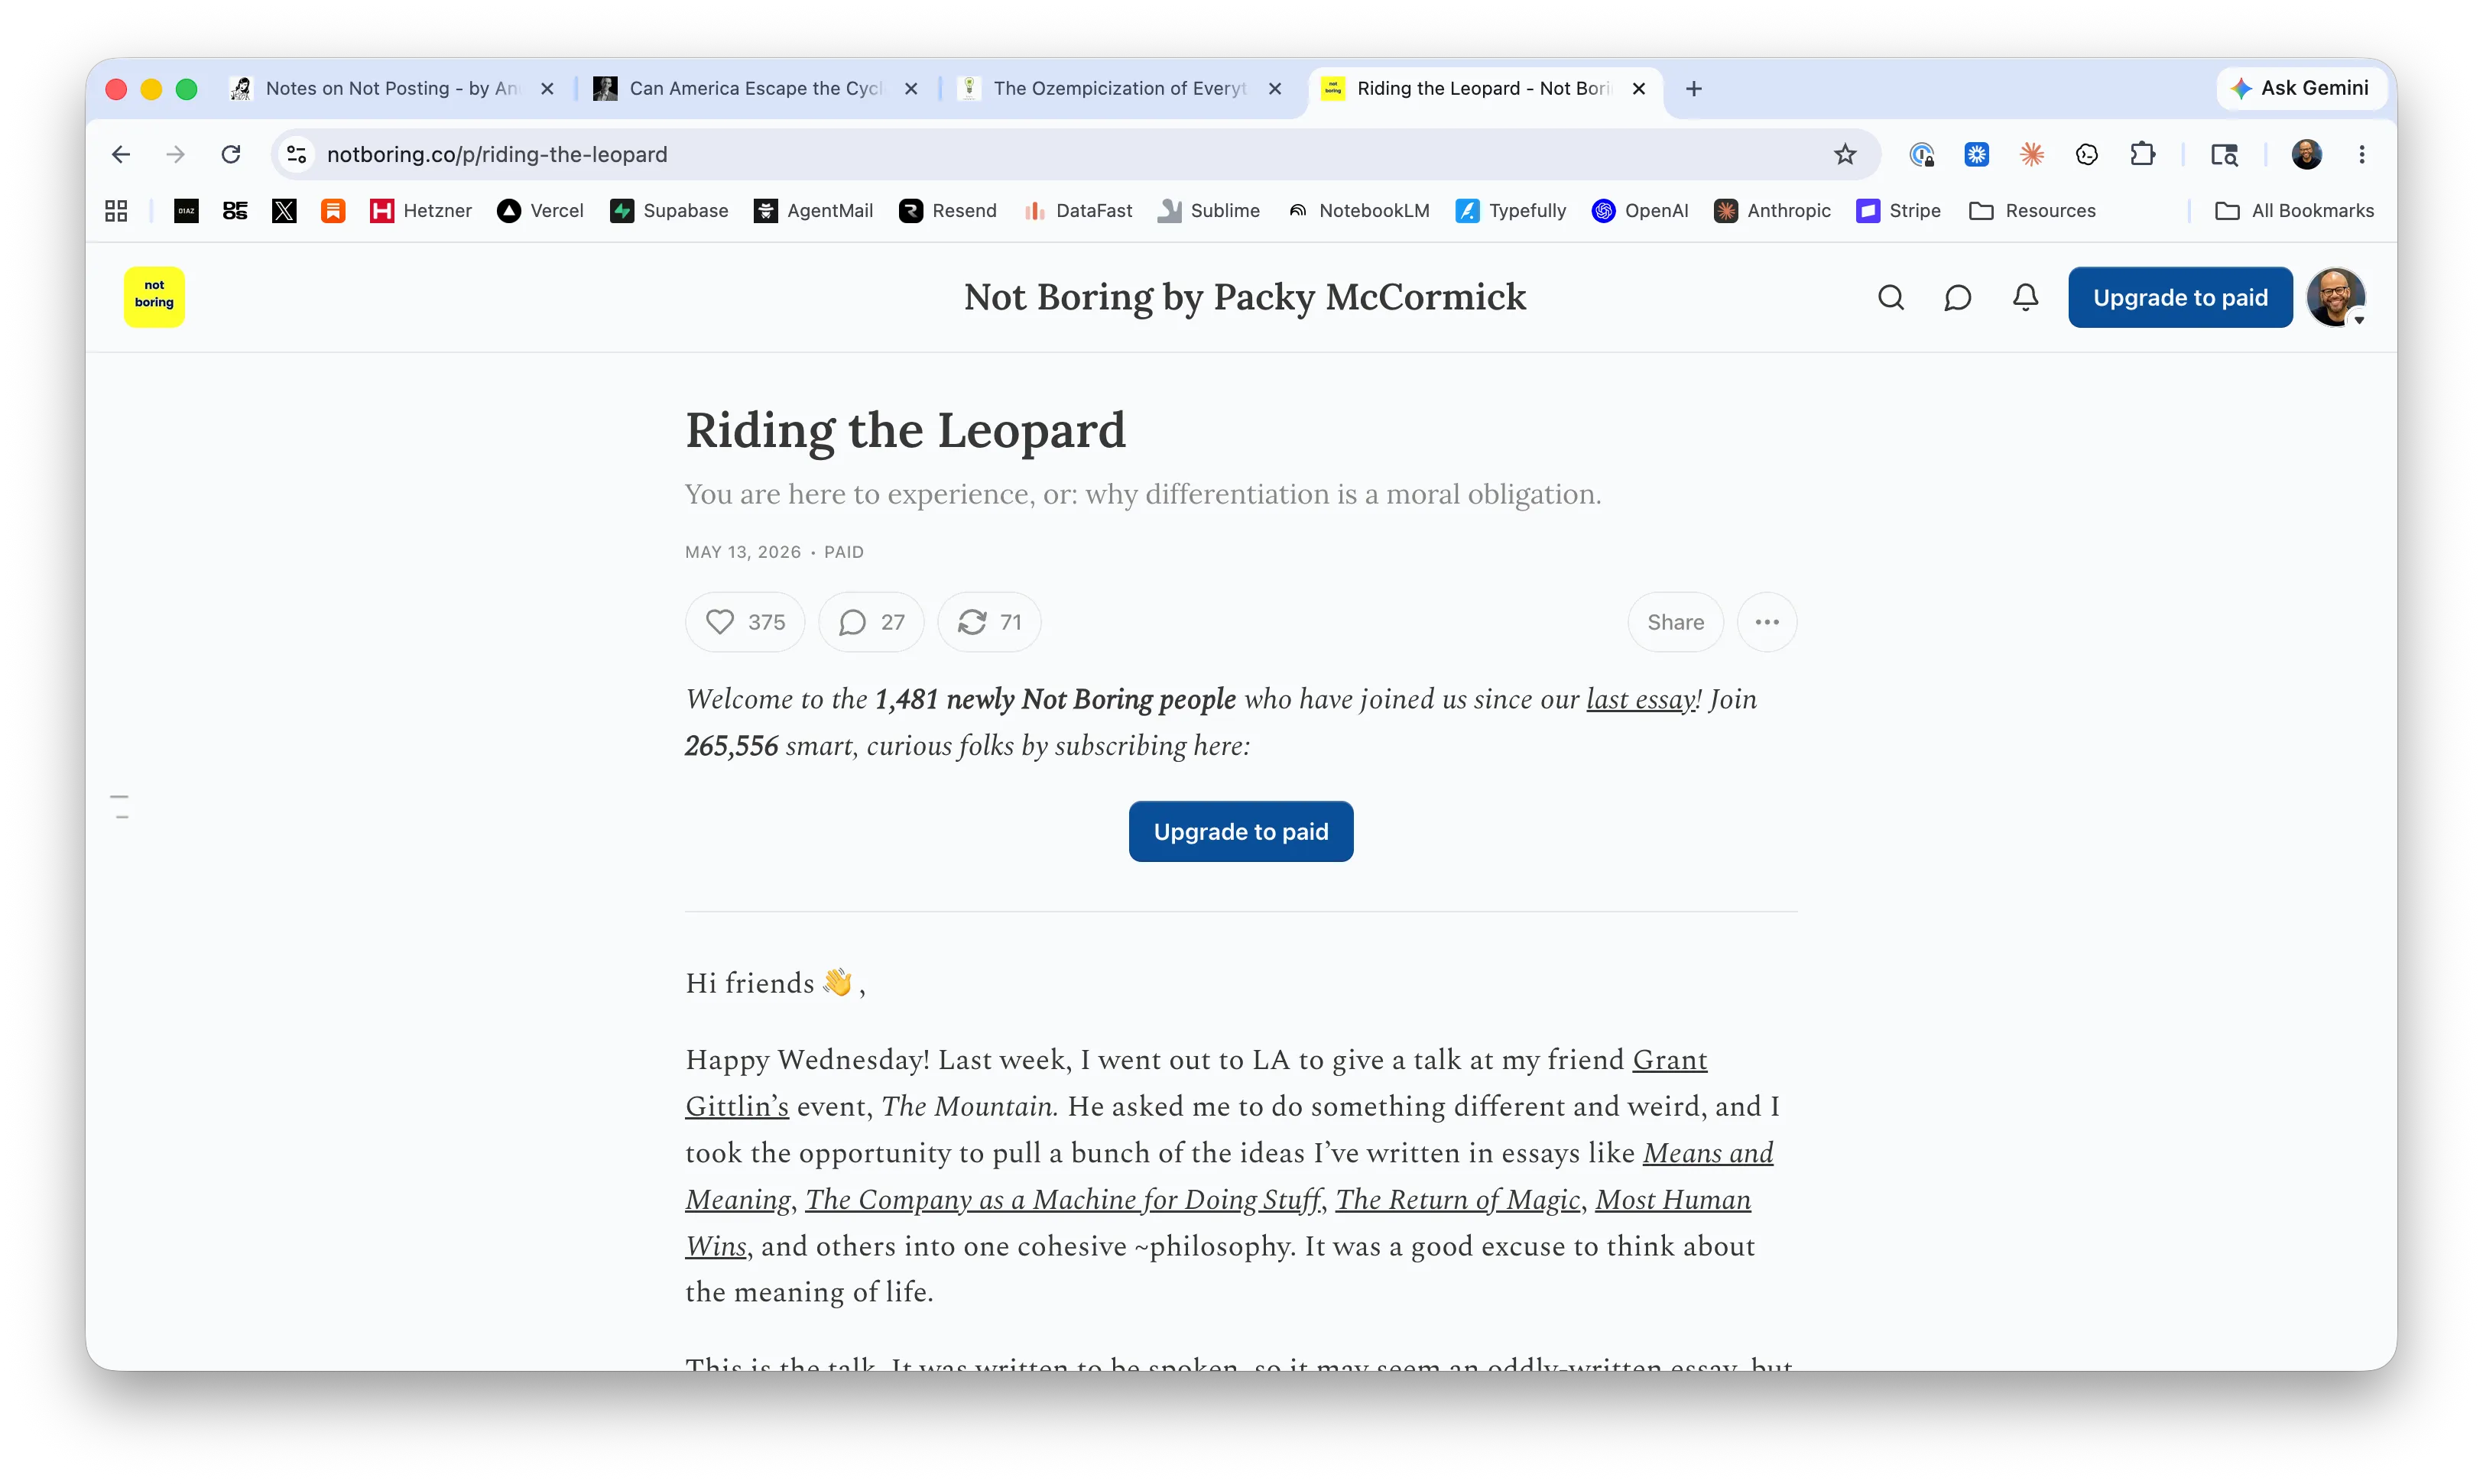Screen dimensions: 2483x1484
Task: Close the Notes on Not Posting tab
Action: click(x=547, y=89)
